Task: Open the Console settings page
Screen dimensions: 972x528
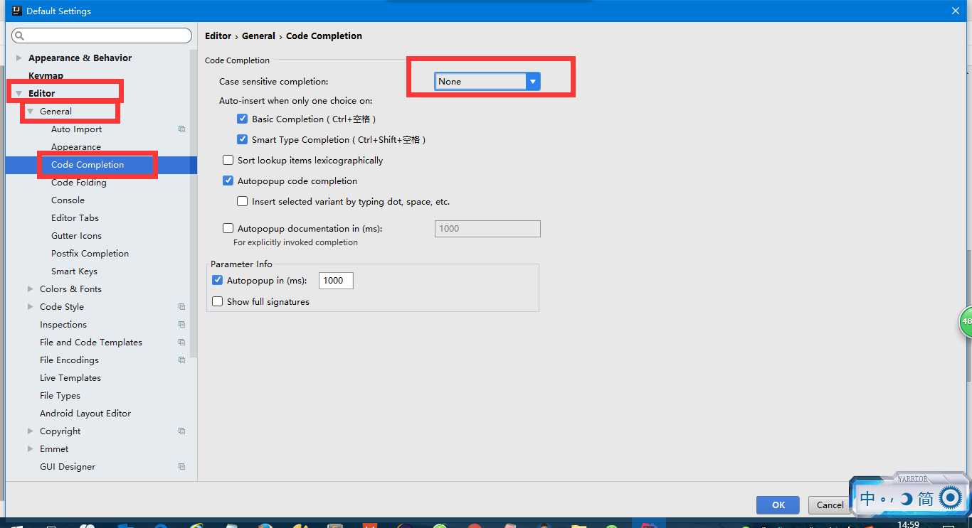Action: (x=68, y=200)
